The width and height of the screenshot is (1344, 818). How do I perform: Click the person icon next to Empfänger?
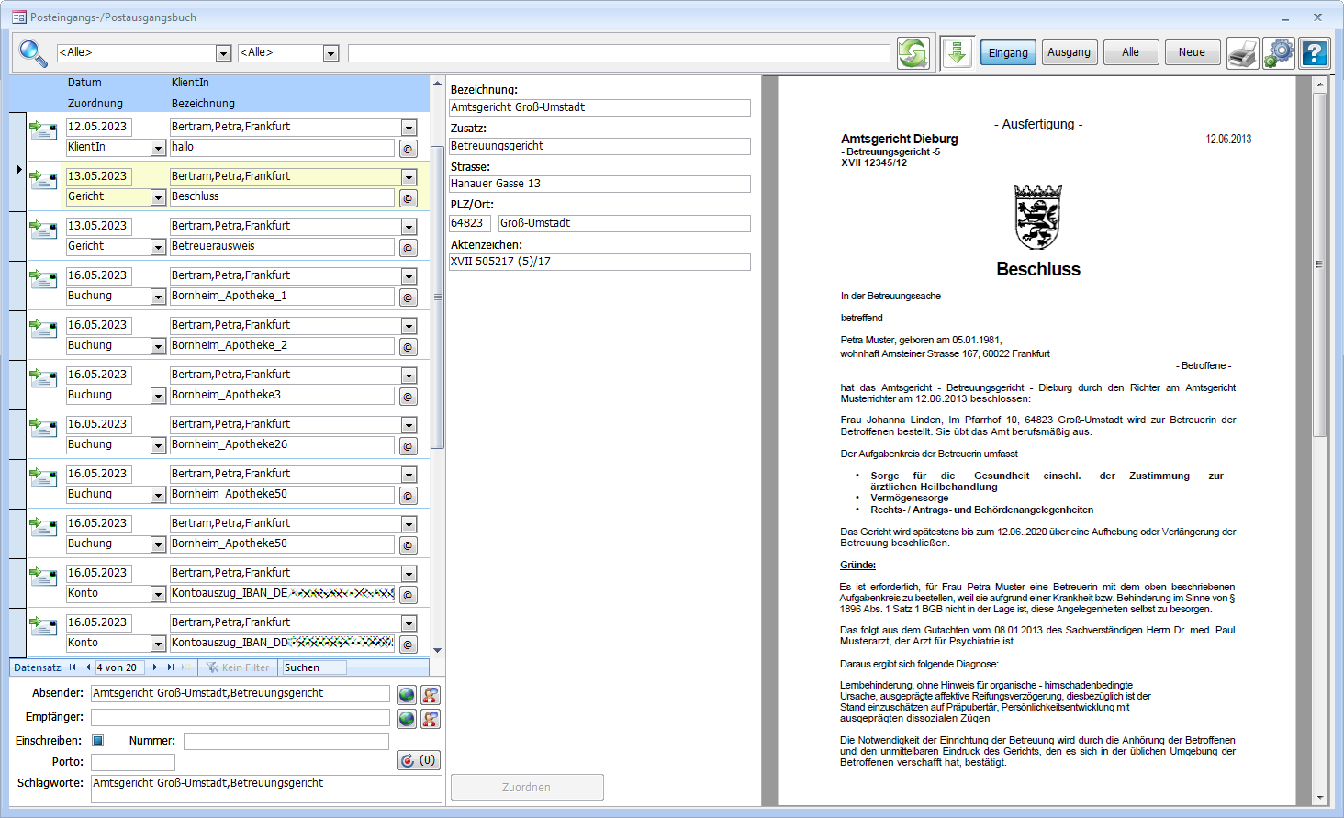point(431,719)
